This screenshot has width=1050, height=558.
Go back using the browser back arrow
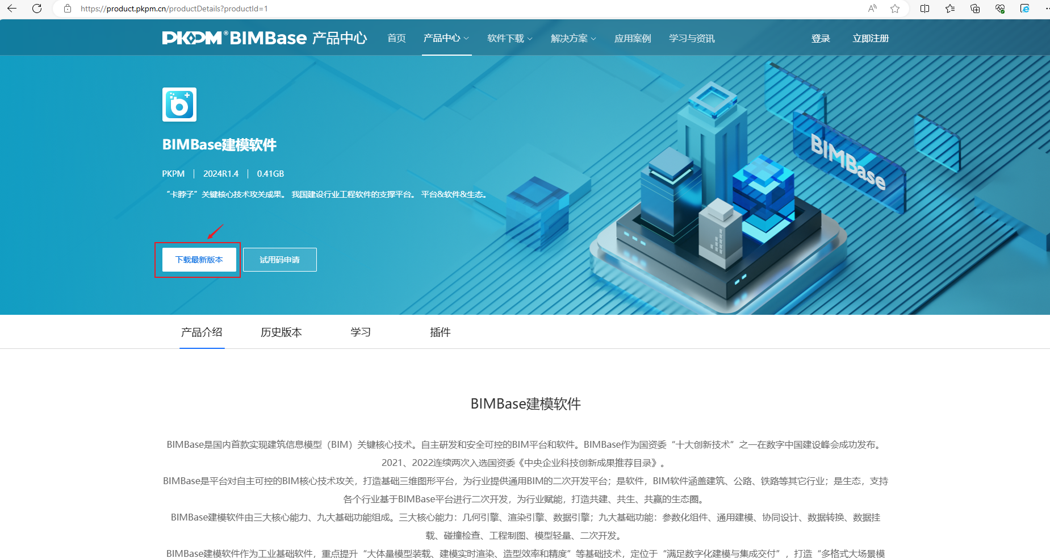click(x=12, y=9)
